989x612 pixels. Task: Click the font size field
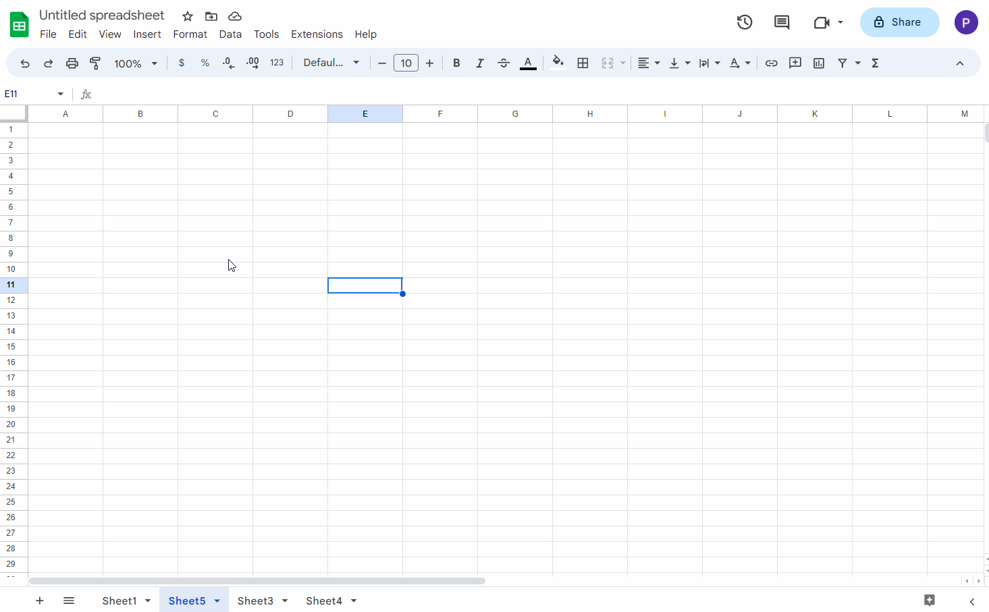[406, 63]
